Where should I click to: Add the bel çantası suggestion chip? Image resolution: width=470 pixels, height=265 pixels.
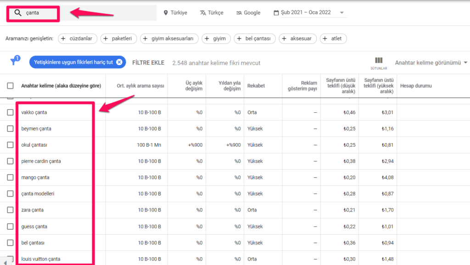coord(255,39)
